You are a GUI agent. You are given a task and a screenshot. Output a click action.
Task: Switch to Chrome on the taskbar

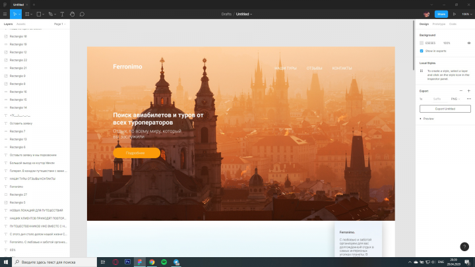tap(152, 262)
